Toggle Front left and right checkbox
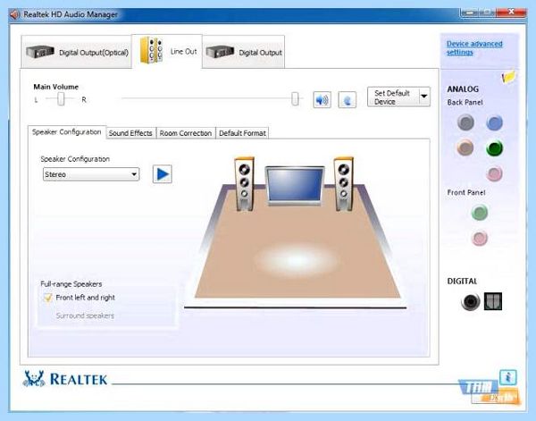 (x=47, y=298)
